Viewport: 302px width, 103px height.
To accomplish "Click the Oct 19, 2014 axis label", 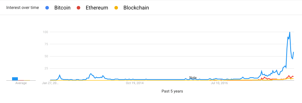I will (135, 83).
